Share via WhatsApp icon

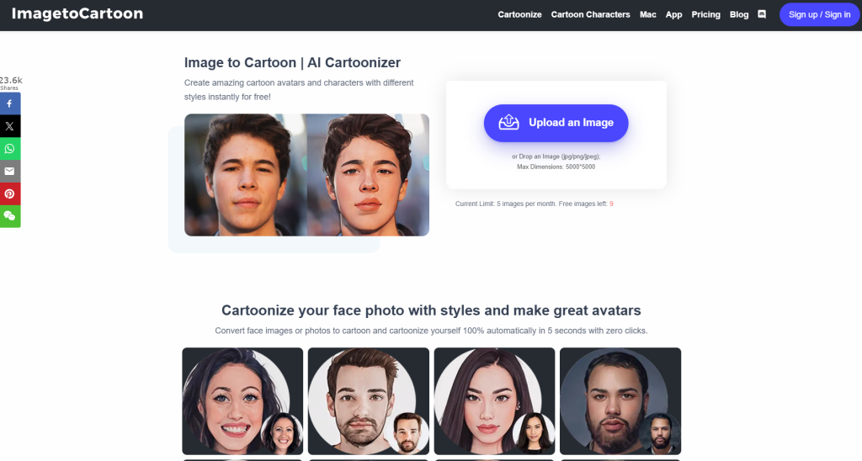tap(10, 149)
